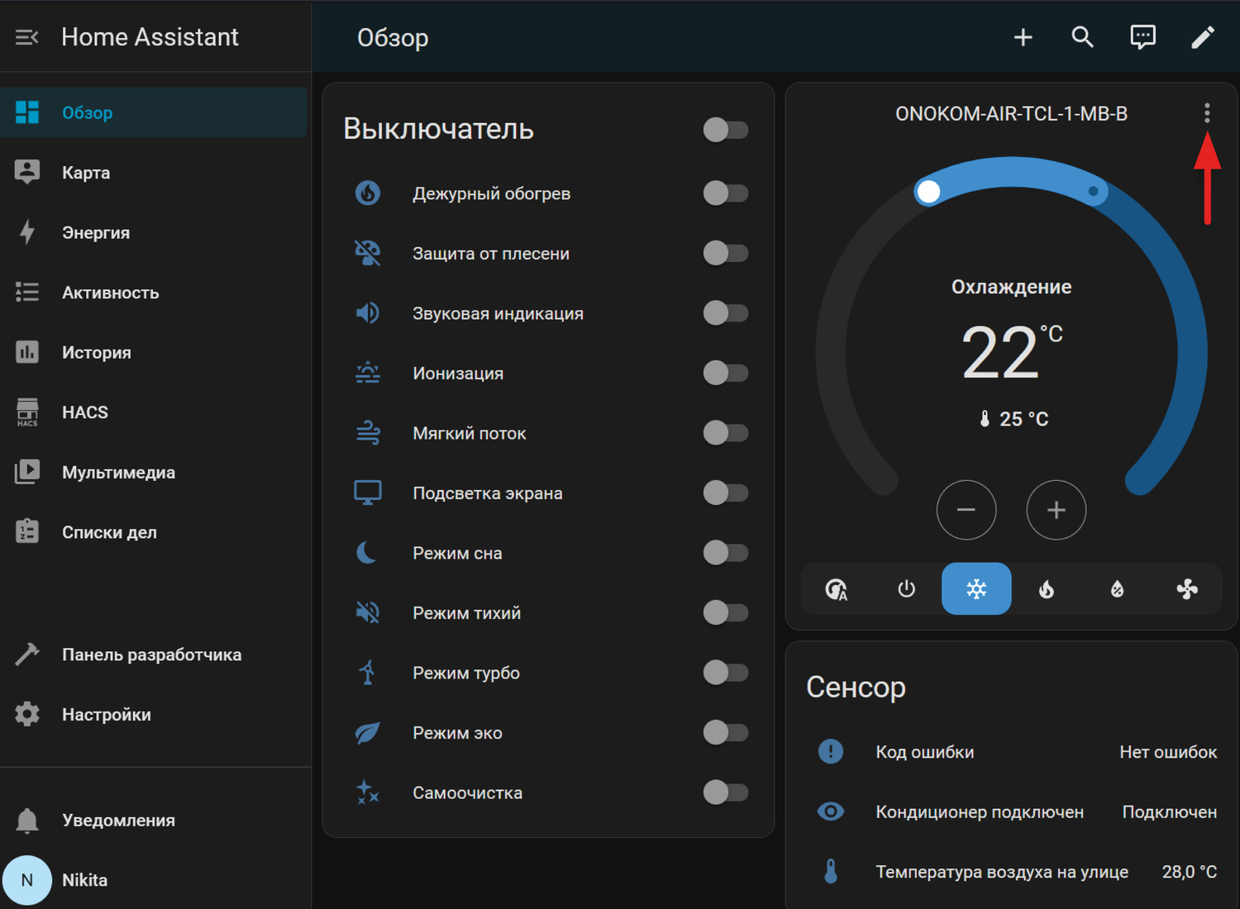Open Энергия in the sidebar
The width and height of the screenshot is (1240, 909).
click(96, 233)
